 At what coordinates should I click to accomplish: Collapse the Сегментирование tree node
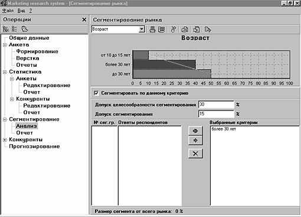(x=5, y=119)
